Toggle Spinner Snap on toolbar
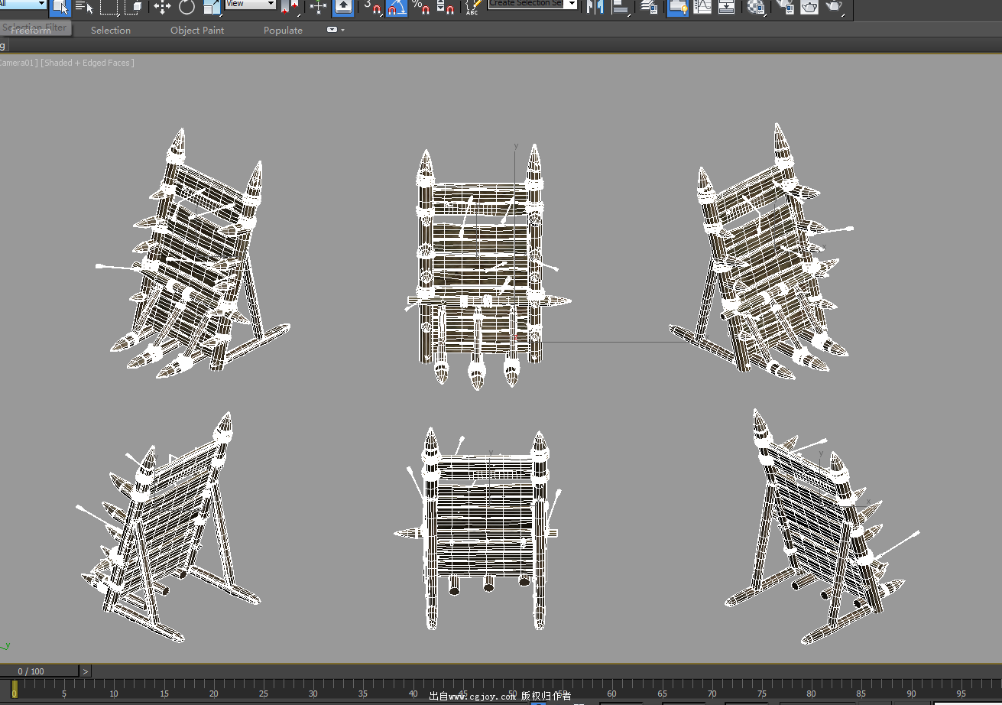Viewport: 1002px width, 705px height. (x=446, y=8)
